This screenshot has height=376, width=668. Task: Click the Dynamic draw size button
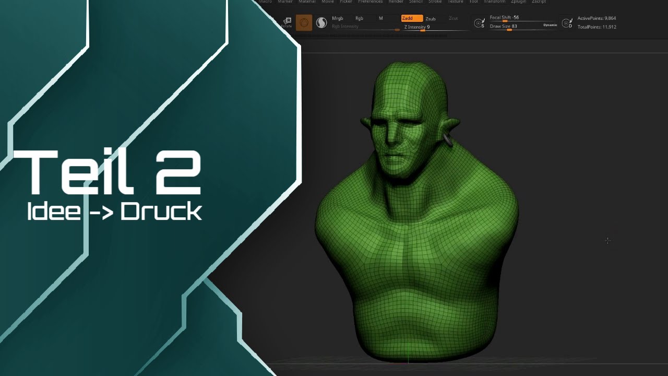pos(550,25)
